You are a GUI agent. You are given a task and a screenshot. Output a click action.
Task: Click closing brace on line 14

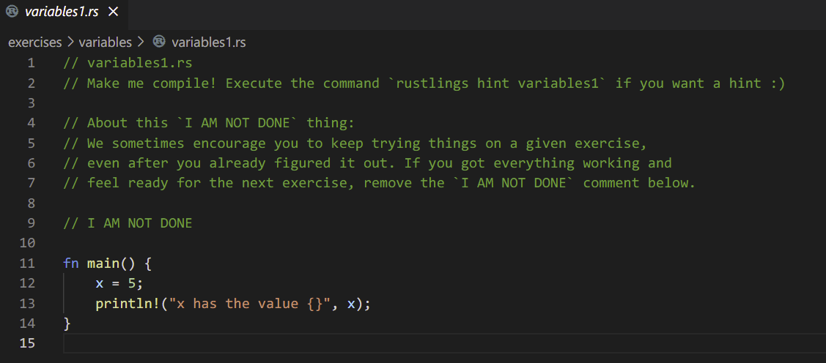tap(67, 323)
